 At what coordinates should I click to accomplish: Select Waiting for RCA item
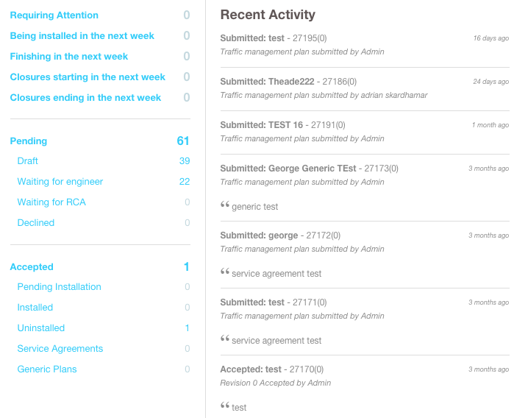pyautogui.click(x=51, y=202)
